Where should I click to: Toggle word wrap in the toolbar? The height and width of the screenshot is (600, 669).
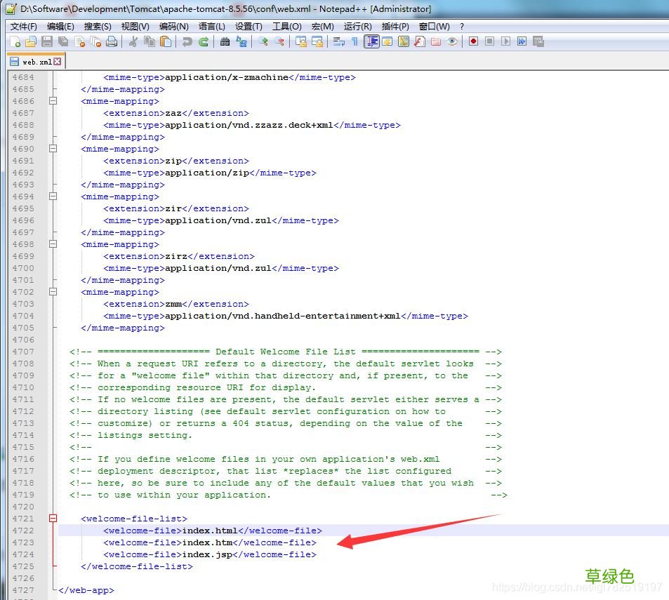(338, 42)
